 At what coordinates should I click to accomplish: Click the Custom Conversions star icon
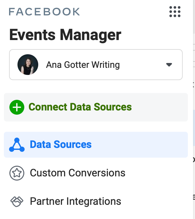pyautogui.click(x=17, y=173)
